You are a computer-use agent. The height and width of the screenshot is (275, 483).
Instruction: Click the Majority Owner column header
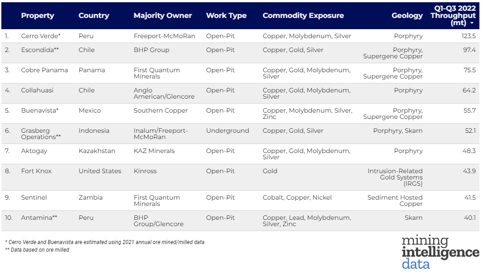[163, 16]
